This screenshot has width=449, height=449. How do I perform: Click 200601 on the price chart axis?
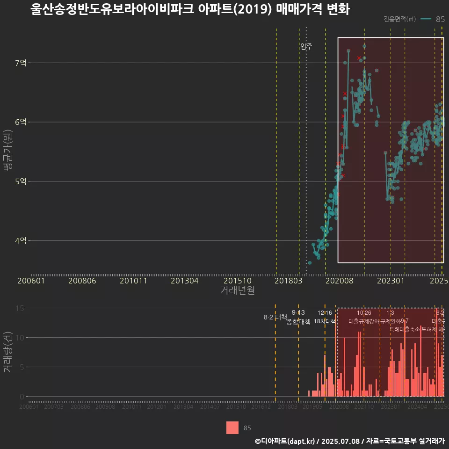click(x=31, y=281)
